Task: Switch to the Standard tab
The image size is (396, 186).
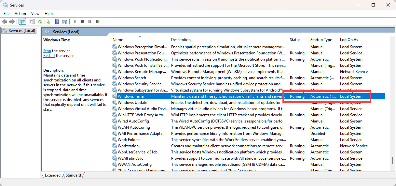Action: (x=73, y=175)
